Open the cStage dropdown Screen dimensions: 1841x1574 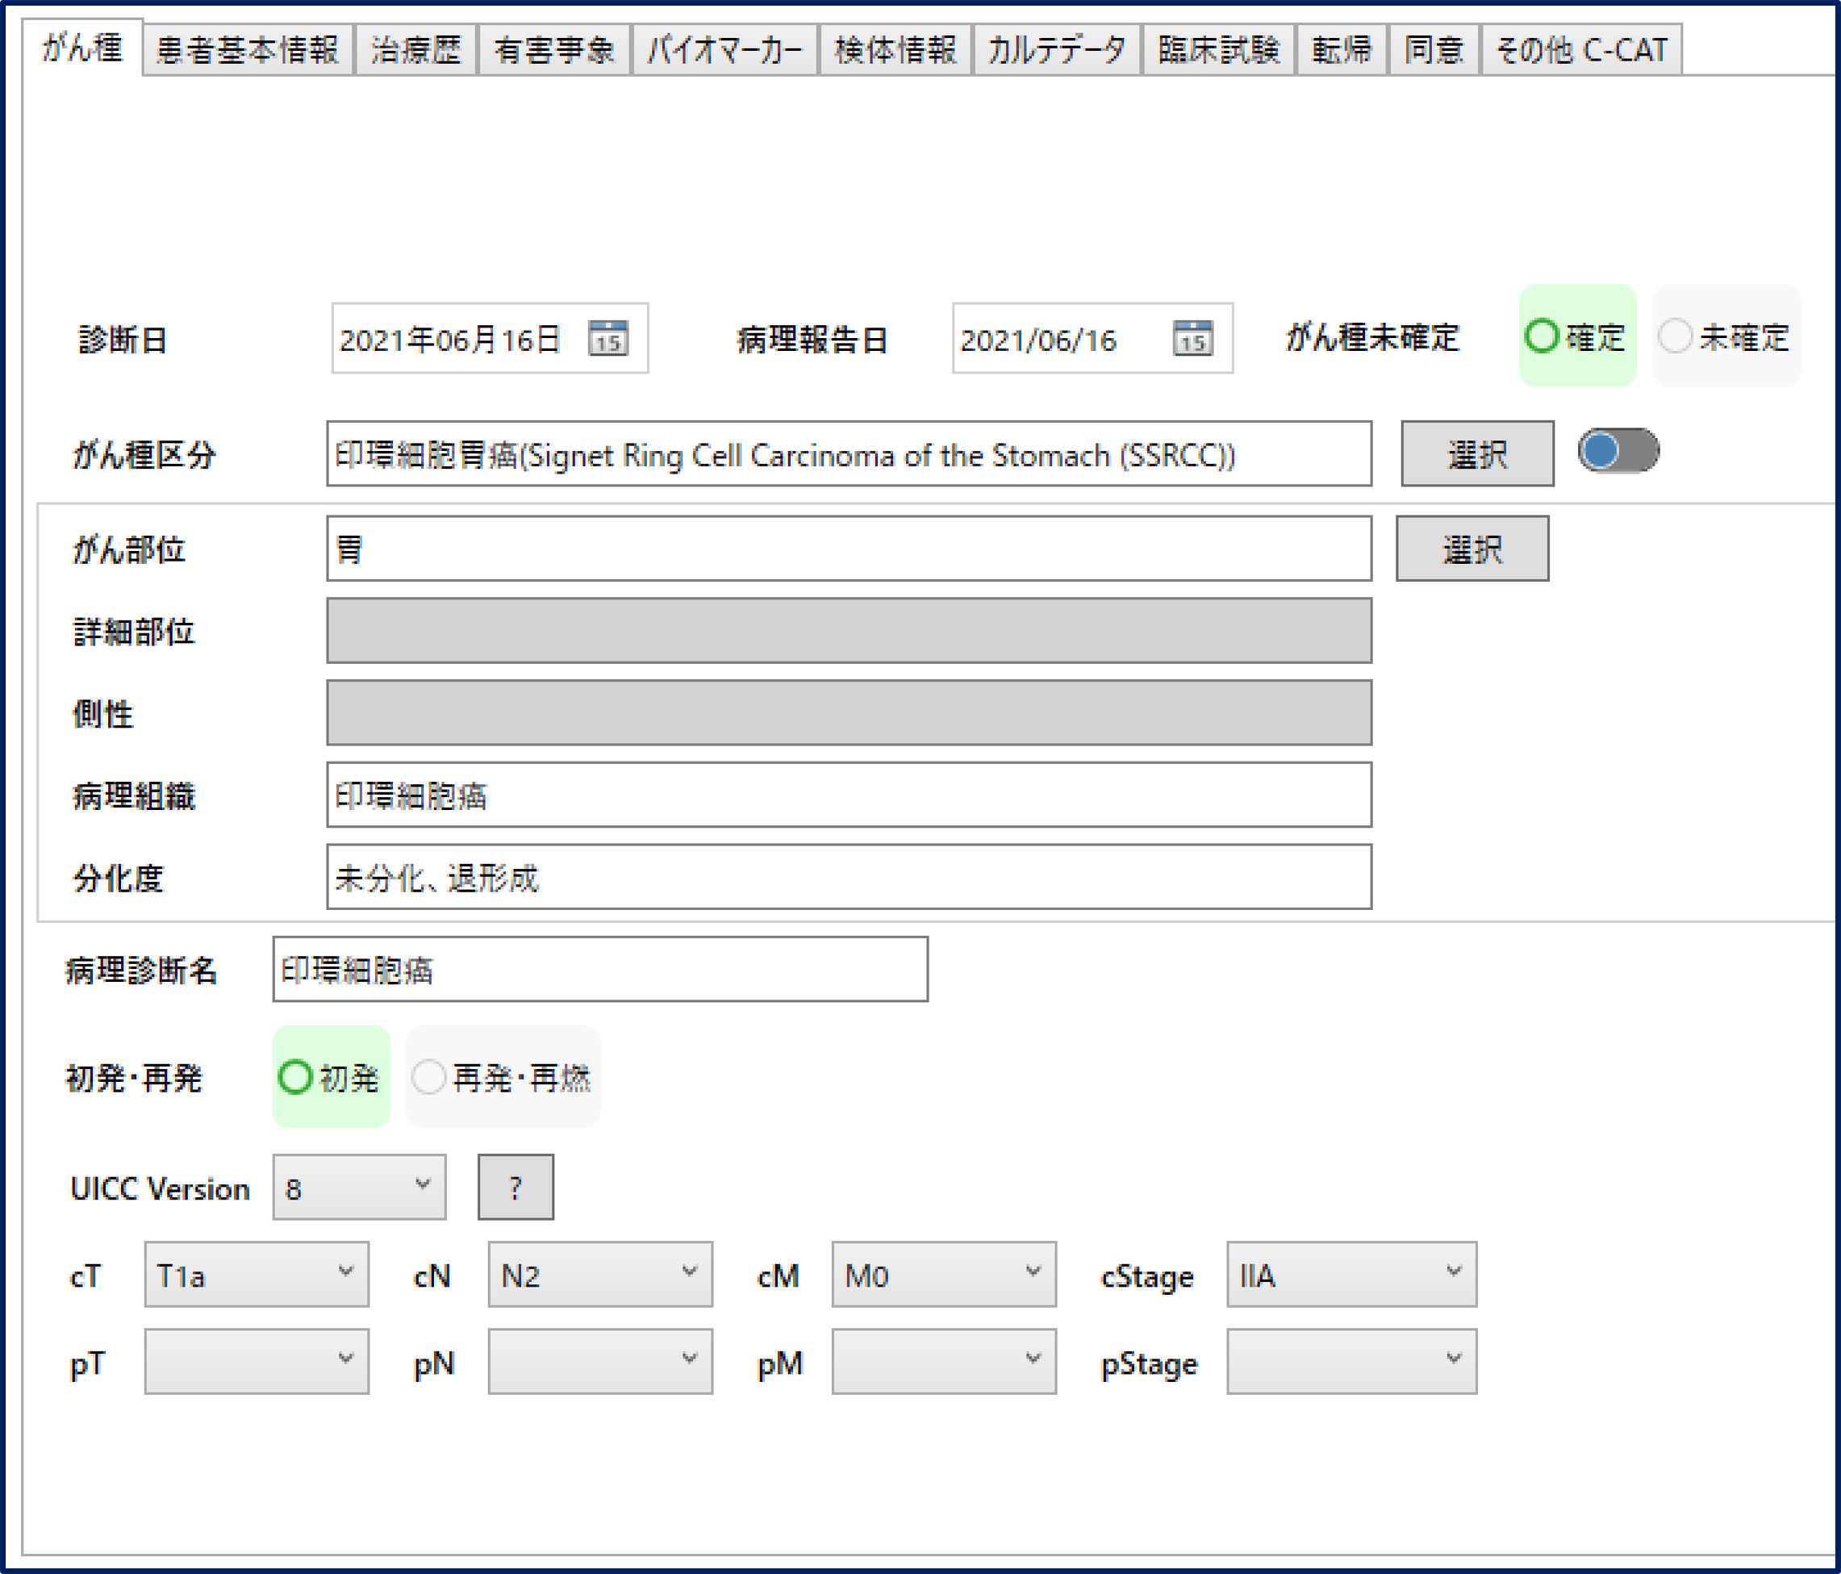1351,1275
